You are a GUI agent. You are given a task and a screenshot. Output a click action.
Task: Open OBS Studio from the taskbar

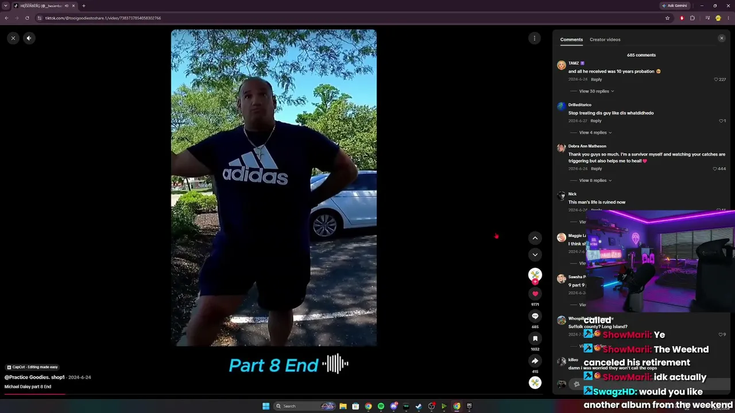(x=431, y=406)
